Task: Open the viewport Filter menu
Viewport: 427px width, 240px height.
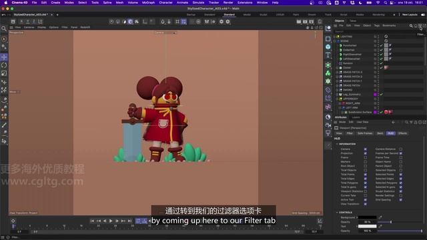Action: tap(65, 27)
